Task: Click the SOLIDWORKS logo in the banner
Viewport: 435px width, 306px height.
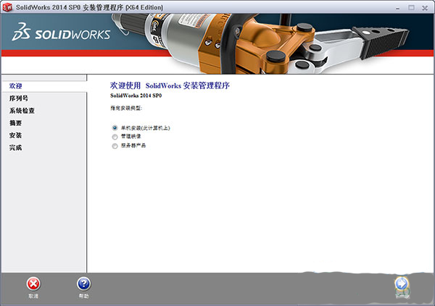Action: tap(61, 32)
